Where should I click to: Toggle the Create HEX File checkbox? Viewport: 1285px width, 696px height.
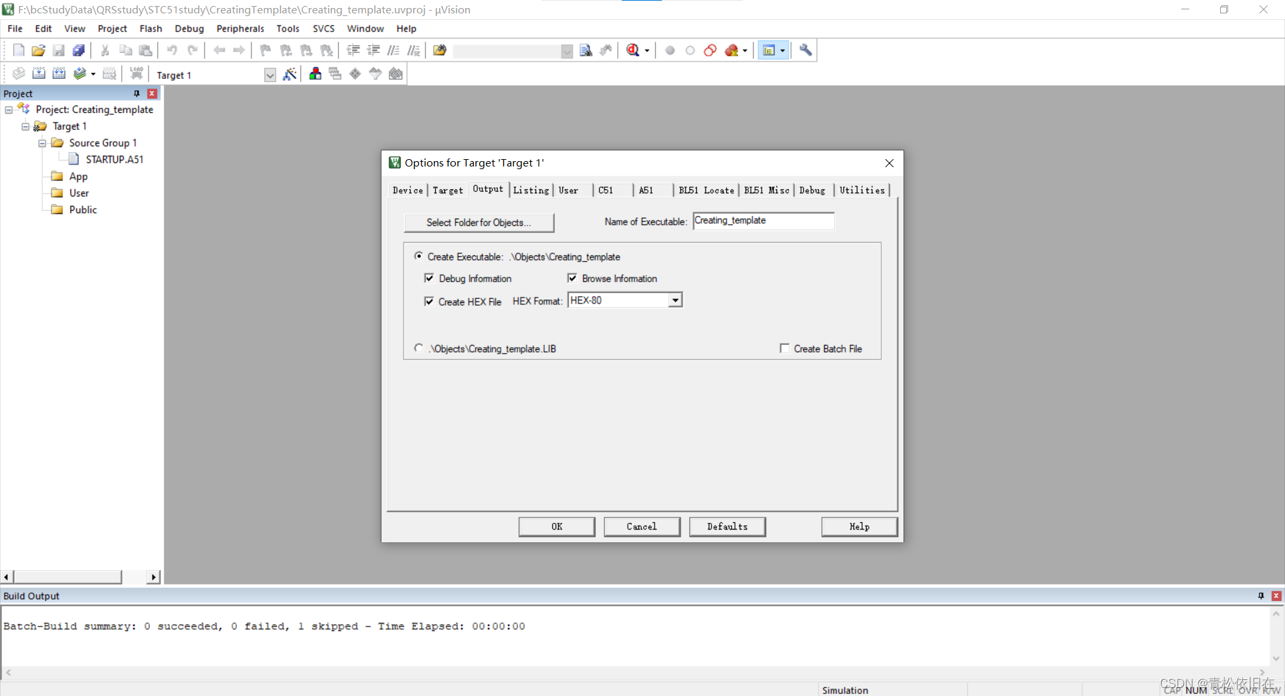coord(429,302)
